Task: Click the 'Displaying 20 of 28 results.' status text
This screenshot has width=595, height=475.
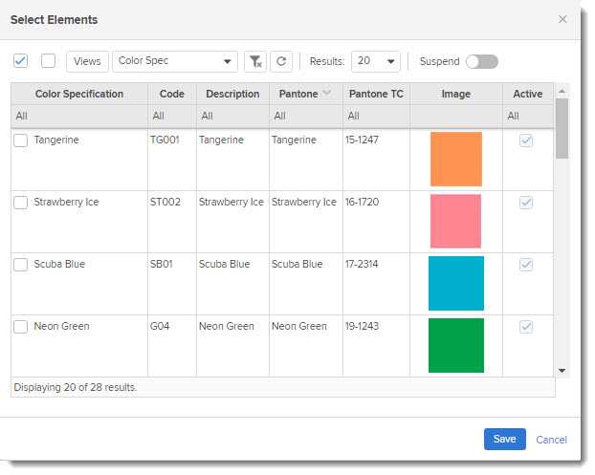Action: (76, 387)
